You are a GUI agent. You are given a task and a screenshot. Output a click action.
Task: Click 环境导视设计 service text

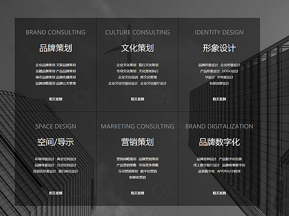pyautogui.click(x=44, y=159)
